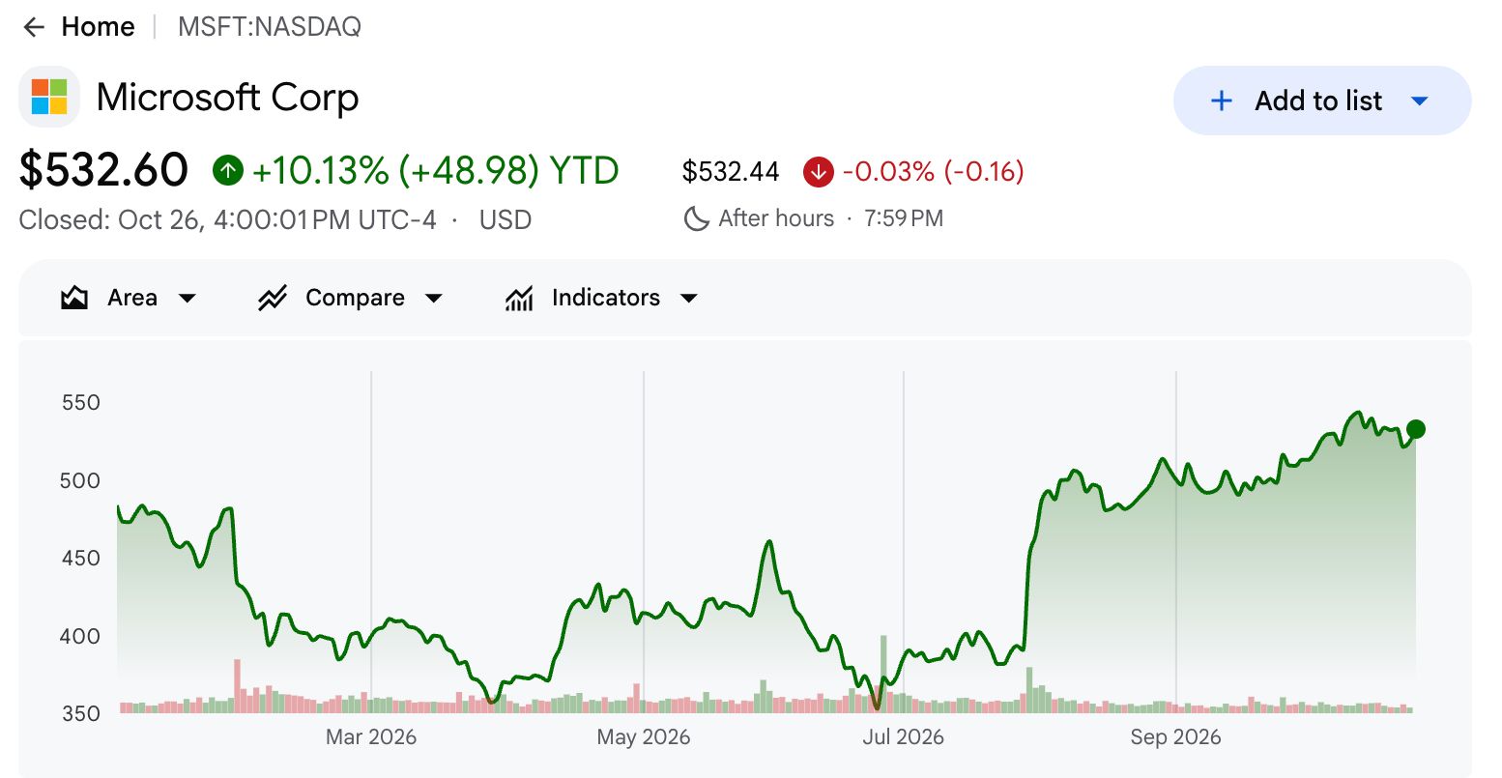Click the tall red volume bar in February
The height and width of the screenshot is (778, 1502).
(x=237, y=686)
